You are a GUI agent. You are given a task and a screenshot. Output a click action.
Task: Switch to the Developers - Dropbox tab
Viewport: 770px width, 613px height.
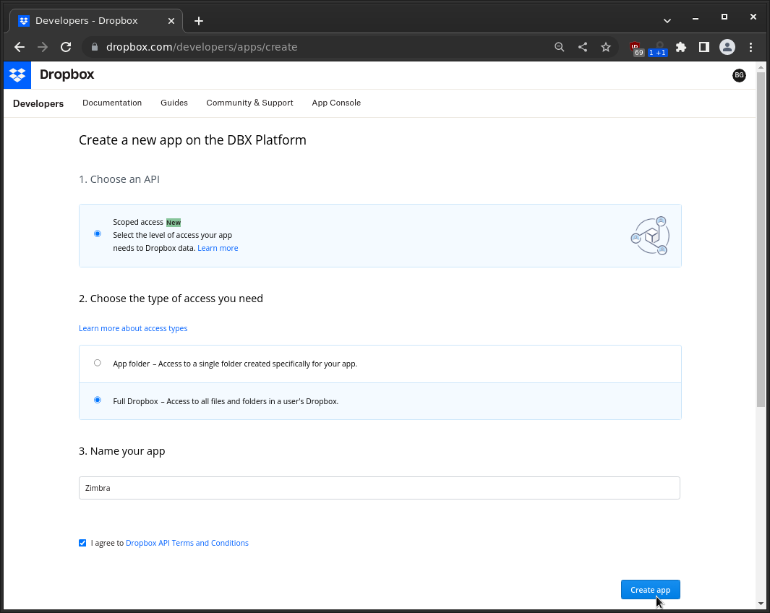(x=96, y=21)
